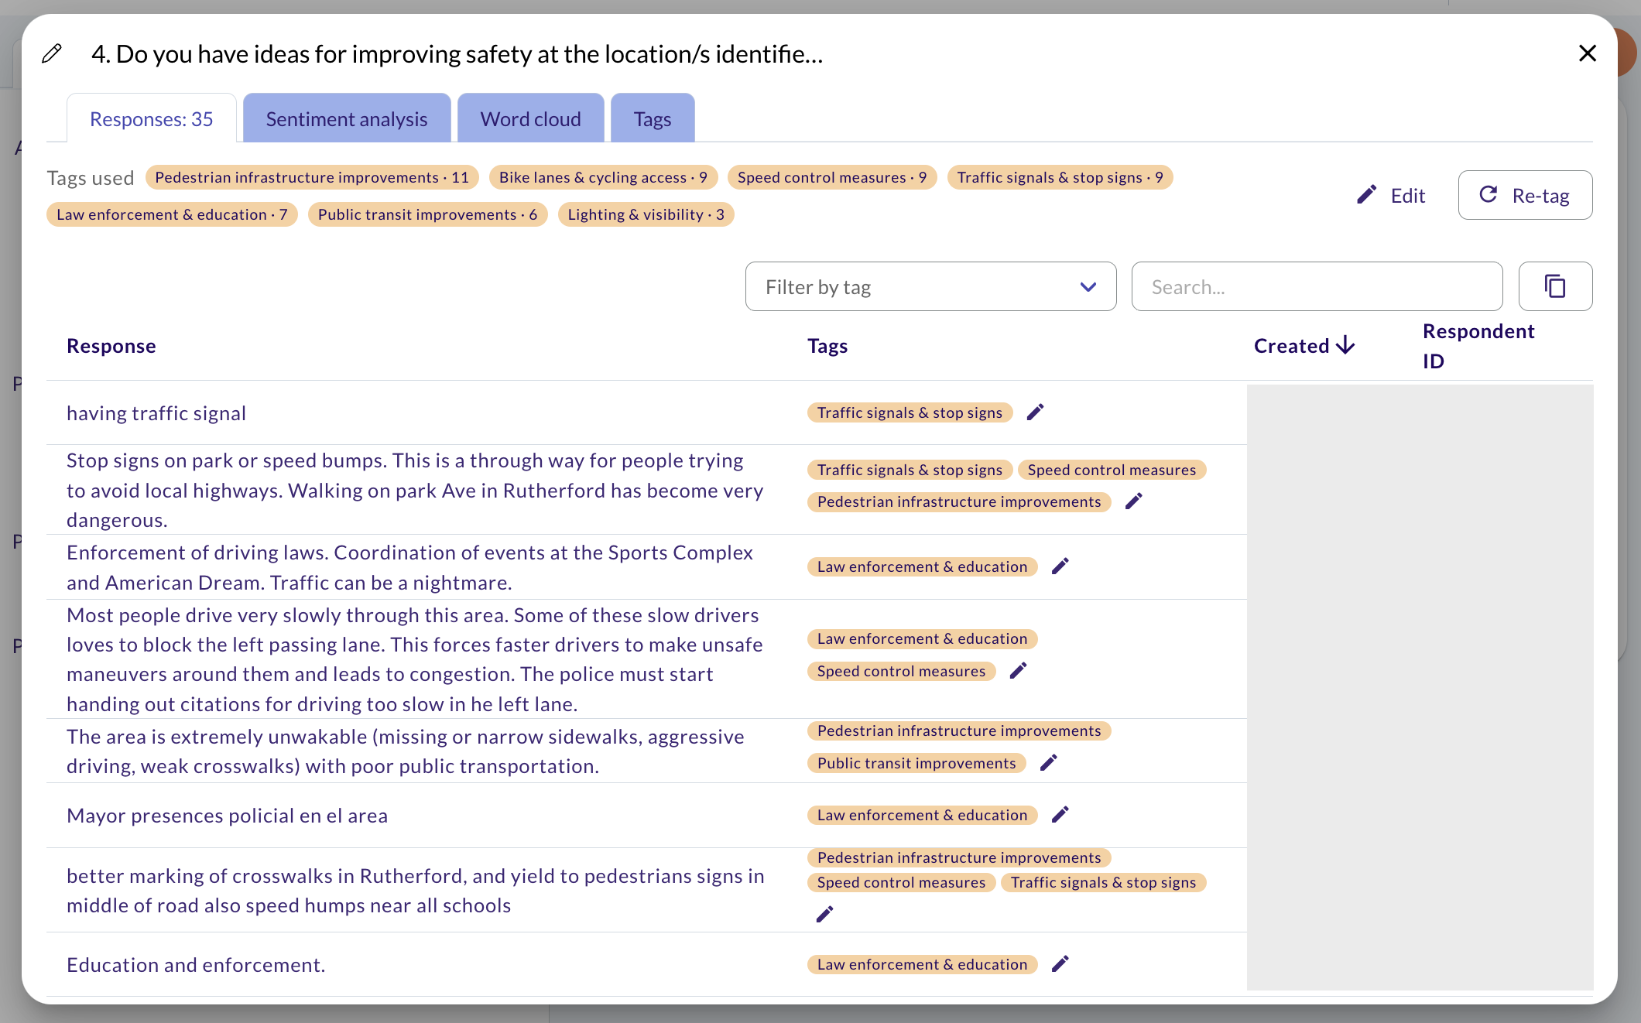Viewport: 1641px width, 1023px height.
Task: Click Law enforcement tag on 'Enforcement of driving laws' row
Action: coord(922,566)
